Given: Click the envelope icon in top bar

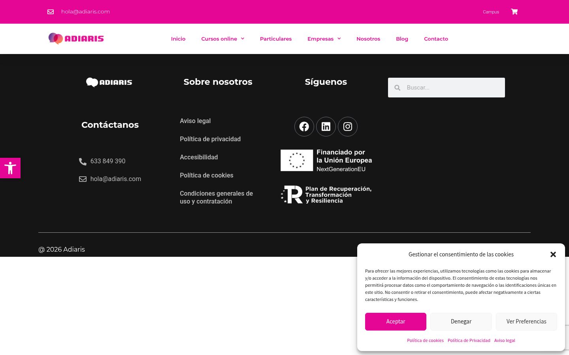Looking at the screenshot, I should [51, 12].
